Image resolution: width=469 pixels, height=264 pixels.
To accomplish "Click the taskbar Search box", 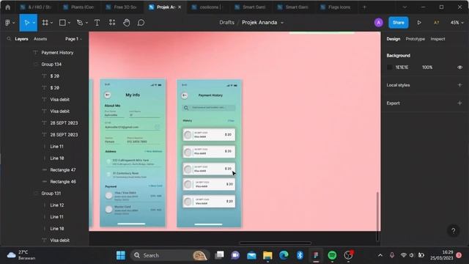I will (169, 255).
